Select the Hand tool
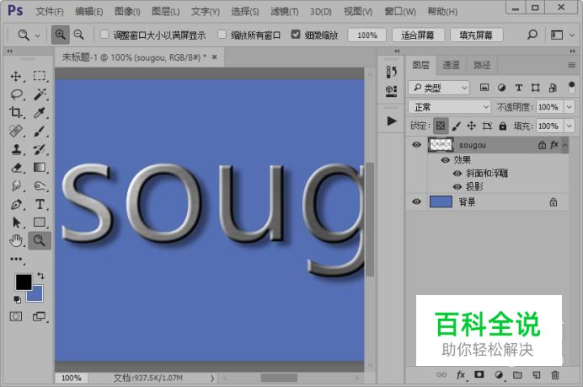583x387 pixels. (16, 241)
